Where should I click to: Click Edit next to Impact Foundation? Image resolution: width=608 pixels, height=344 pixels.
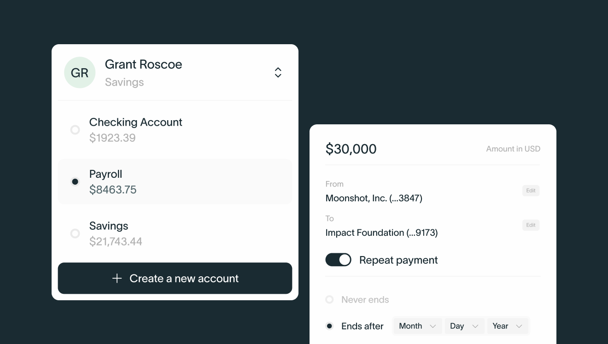(x=531, y=225)
